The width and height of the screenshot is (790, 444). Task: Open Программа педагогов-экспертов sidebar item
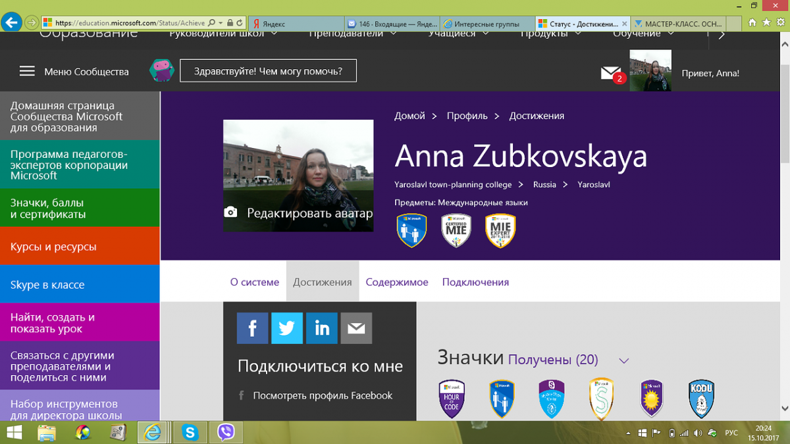[80, 164]
